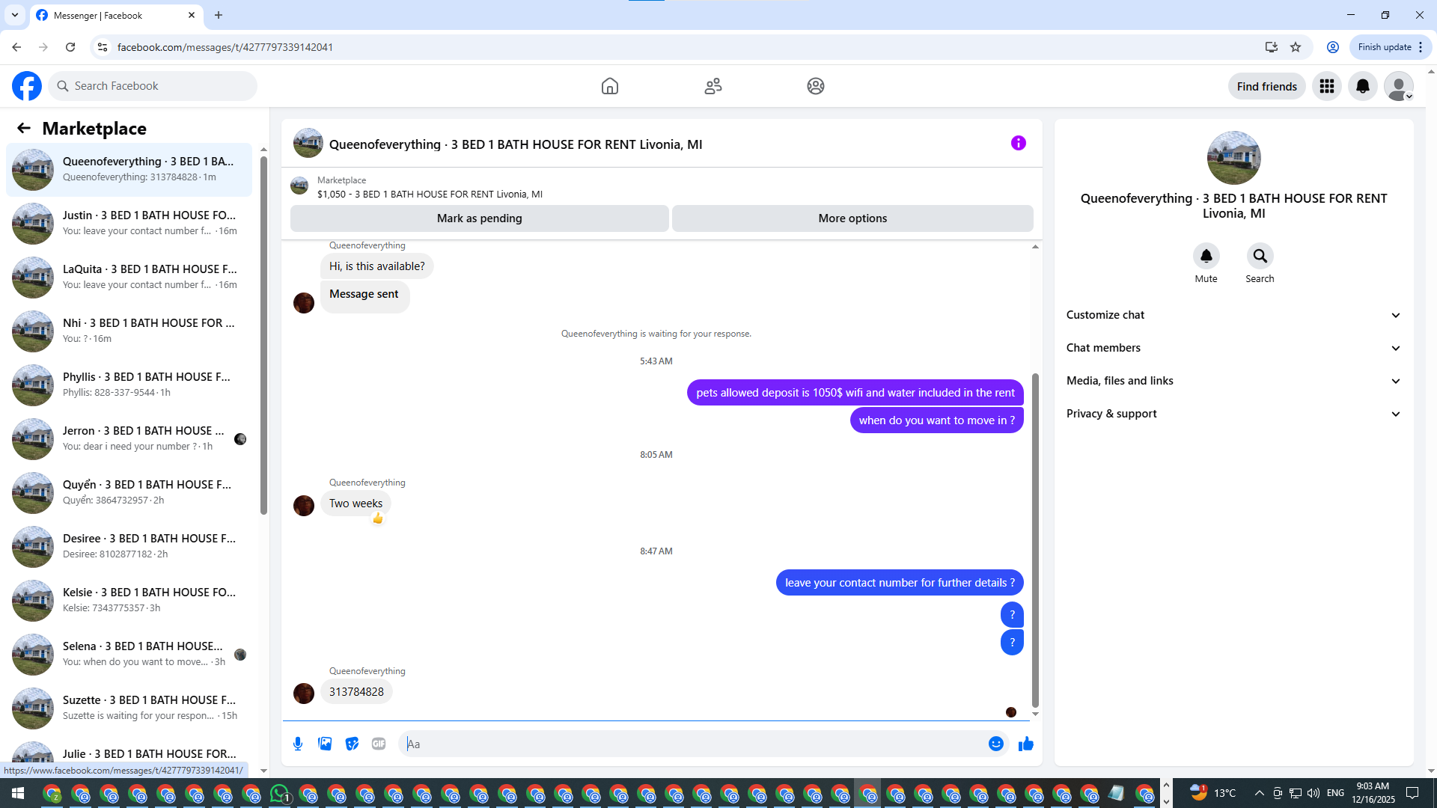Focus the Search Facebook field

[153, 86]
